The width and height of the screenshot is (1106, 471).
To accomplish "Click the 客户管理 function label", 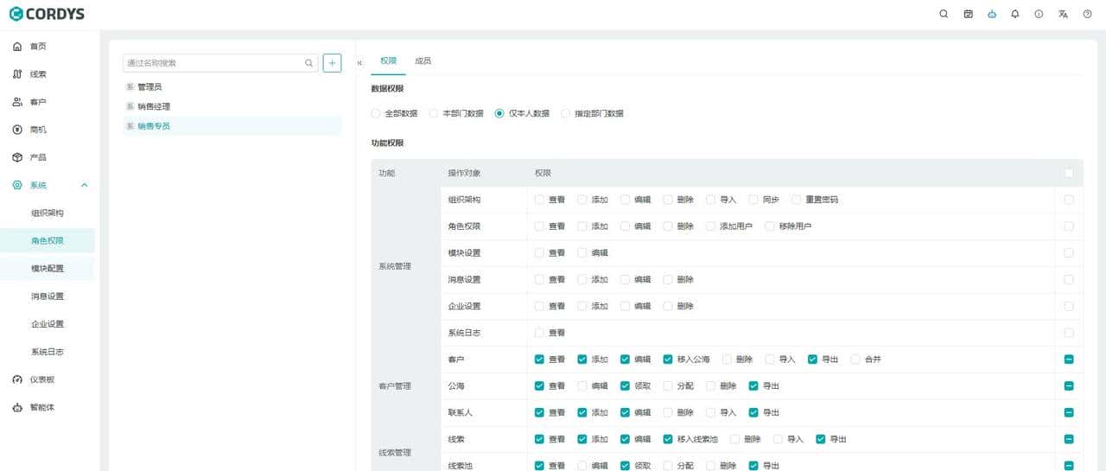I will (x=394, y=386).
